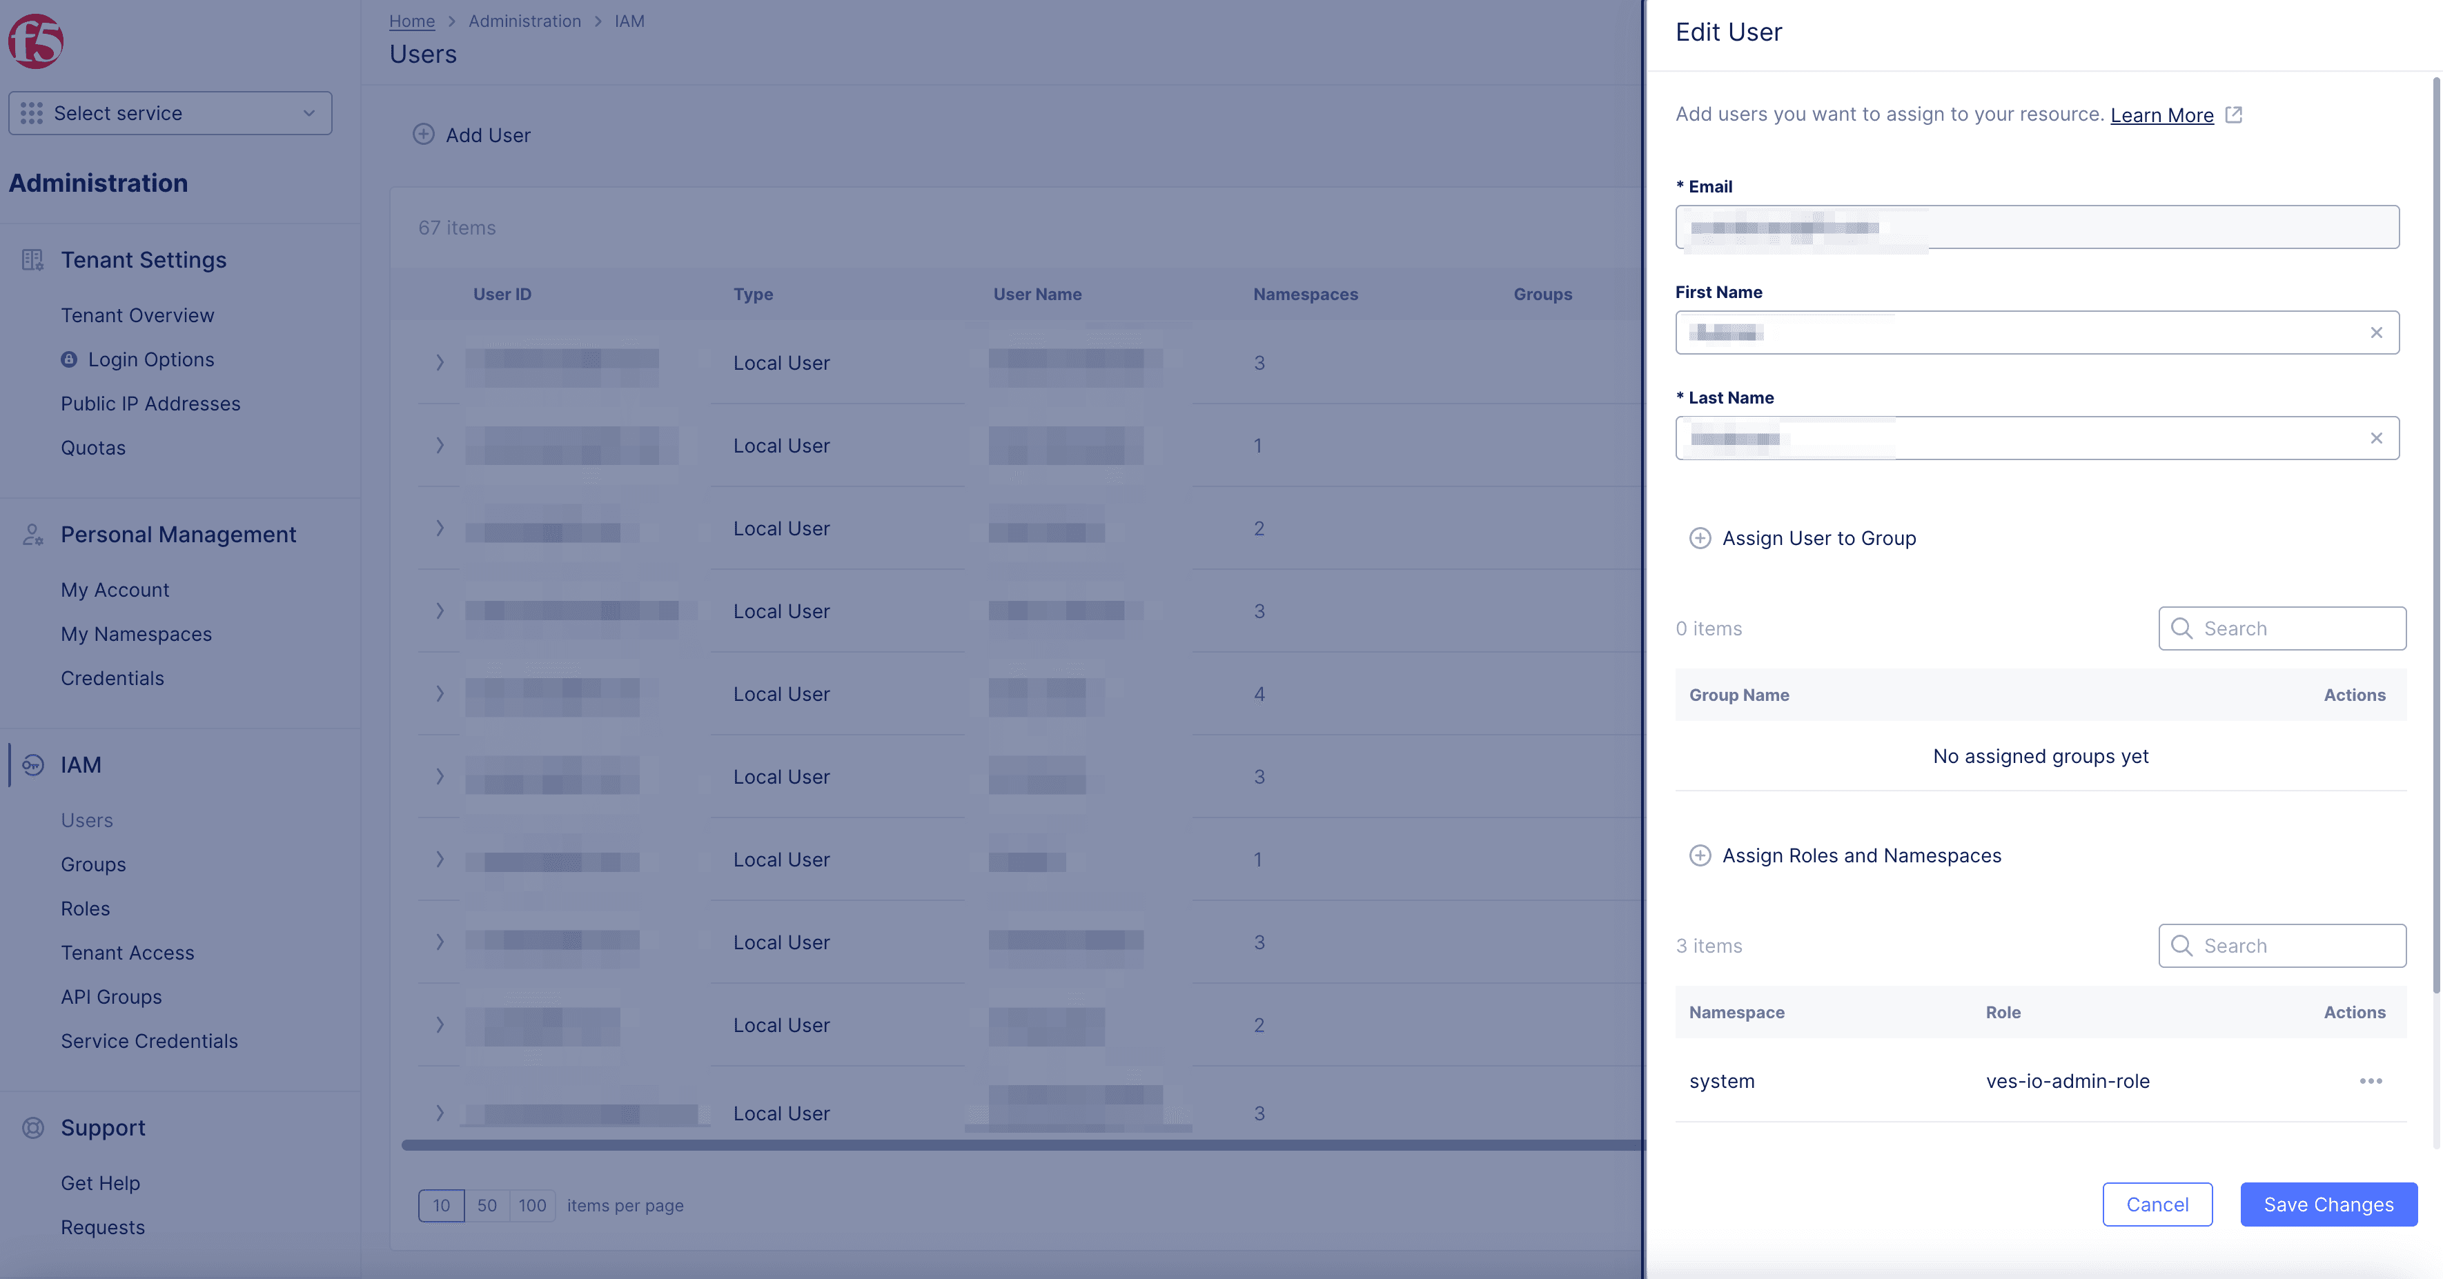This screenshot has height=1279, width=2443.
Task: Click the Save Changes button
Action: pyautogui.click(x=2328, y=1203)
